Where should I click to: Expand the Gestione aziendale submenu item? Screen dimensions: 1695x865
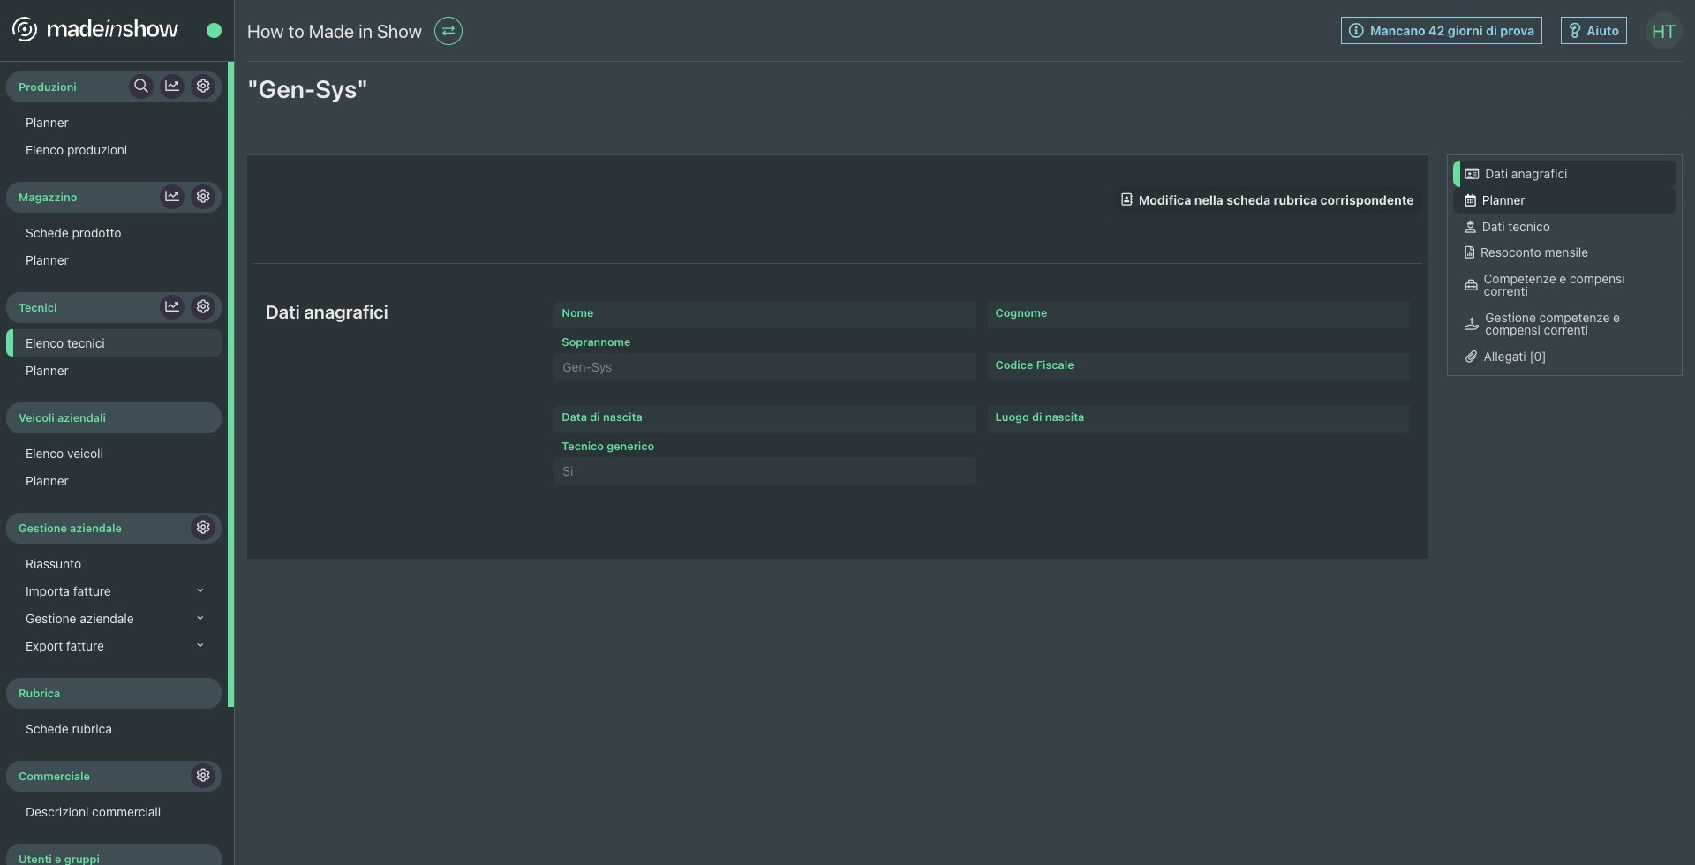(x=200, y=619)
